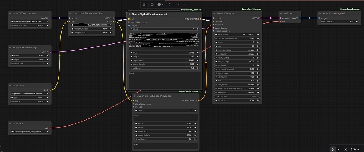Viewport: 364px width, 152px height.
Task: Click the gray node color circle
Action: 159,4
